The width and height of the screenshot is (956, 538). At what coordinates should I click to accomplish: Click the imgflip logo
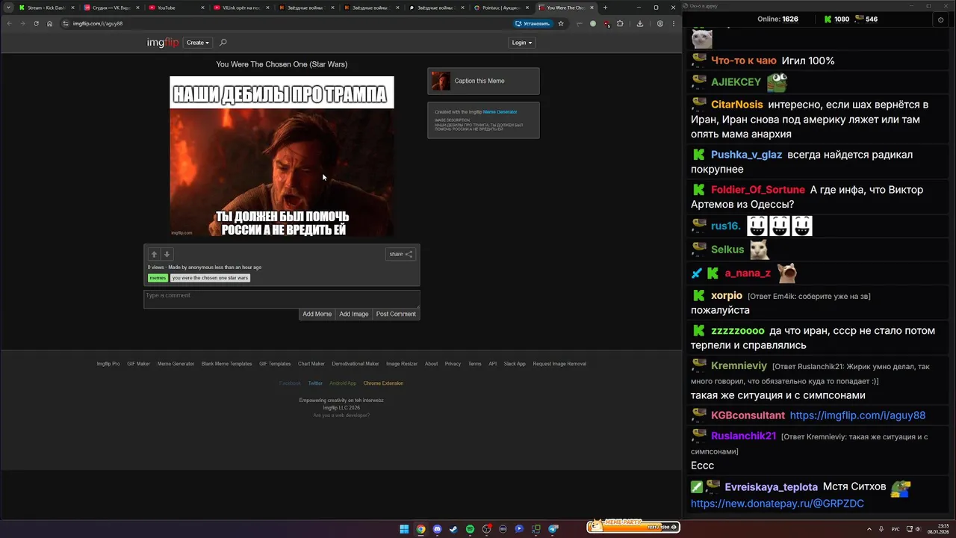[x=163, y=43]
